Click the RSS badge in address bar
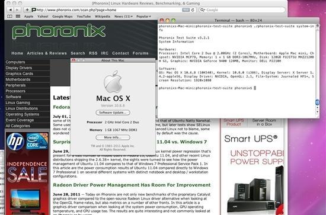The width and height of the screenshot is (326, 215). 186,9
